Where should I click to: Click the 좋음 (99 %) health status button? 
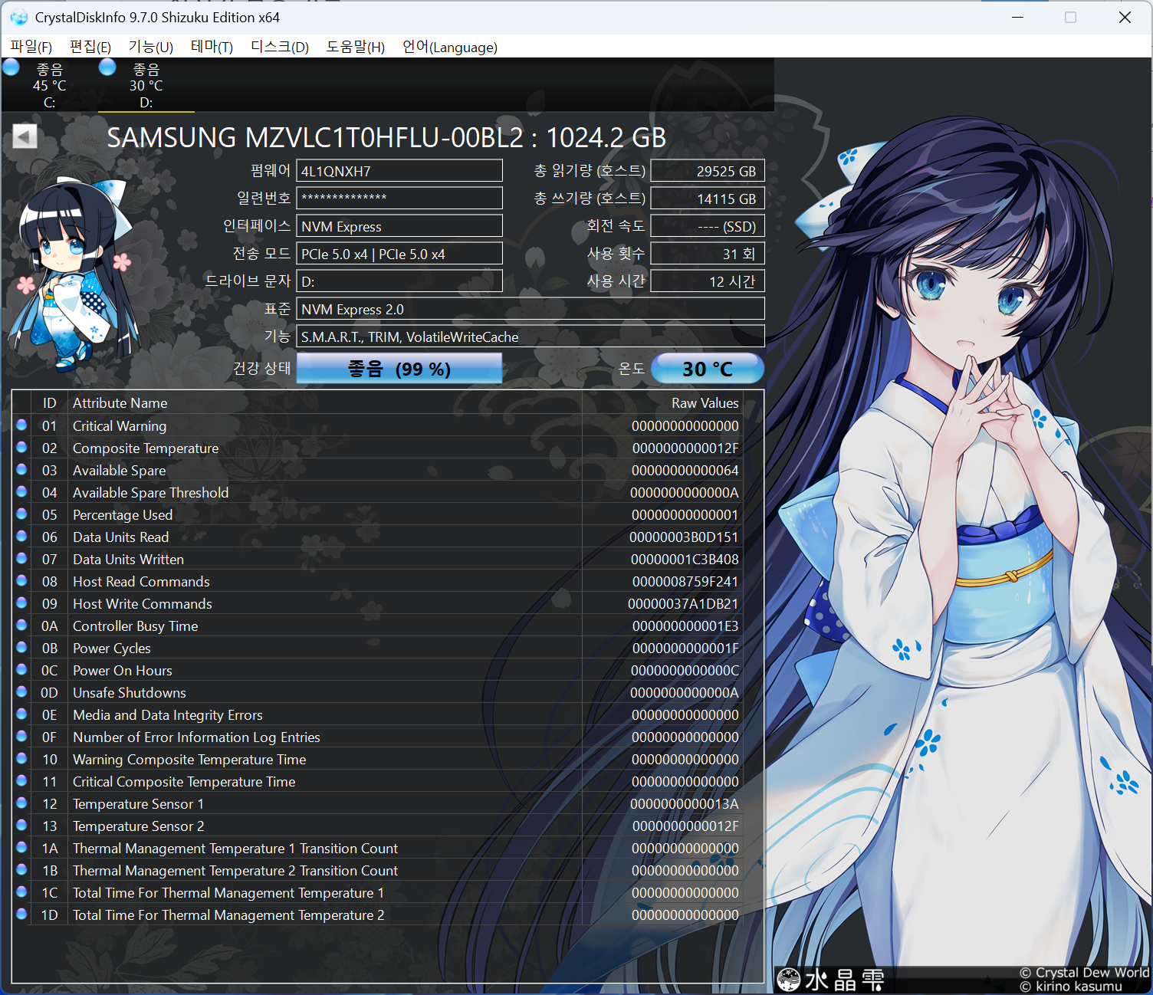[399, 369]
